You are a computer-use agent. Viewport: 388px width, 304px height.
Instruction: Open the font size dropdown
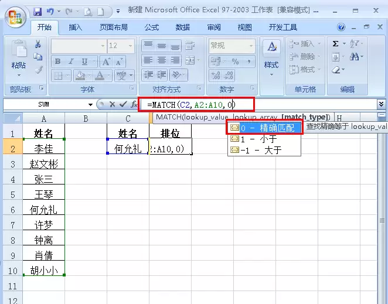click(130, 46)
